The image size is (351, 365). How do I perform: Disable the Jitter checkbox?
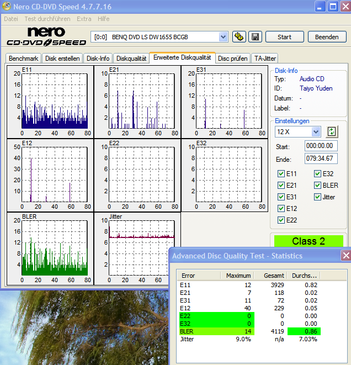(x=318, y=197)
